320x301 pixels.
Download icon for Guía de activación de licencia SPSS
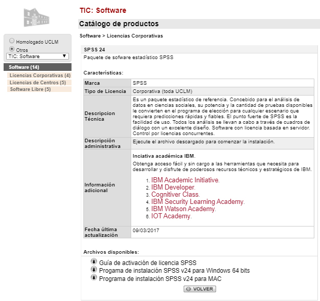(94, 261)
